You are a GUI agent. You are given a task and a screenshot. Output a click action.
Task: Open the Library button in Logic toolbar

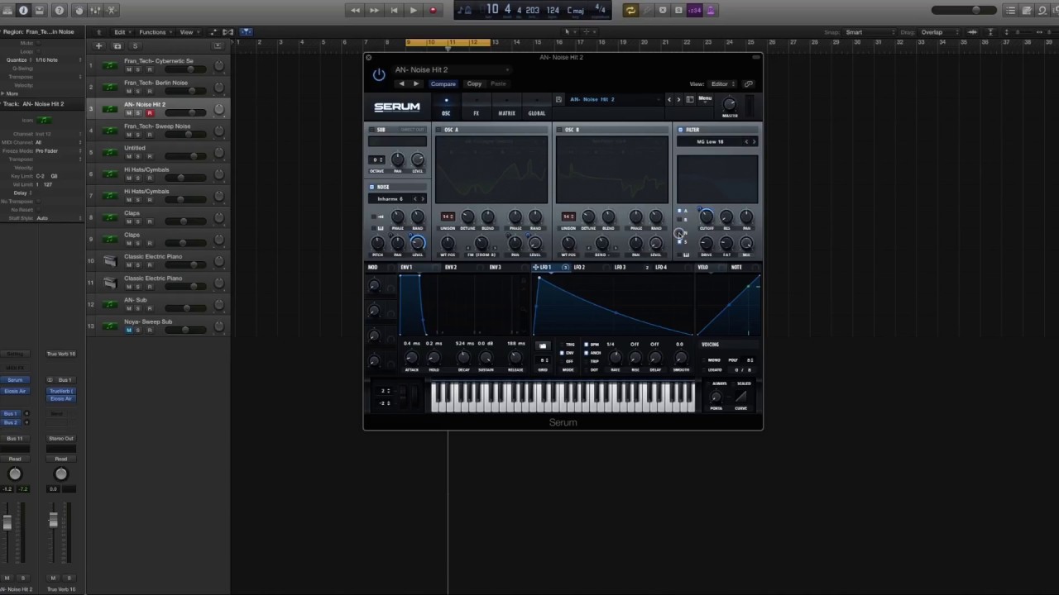(7, 10)
